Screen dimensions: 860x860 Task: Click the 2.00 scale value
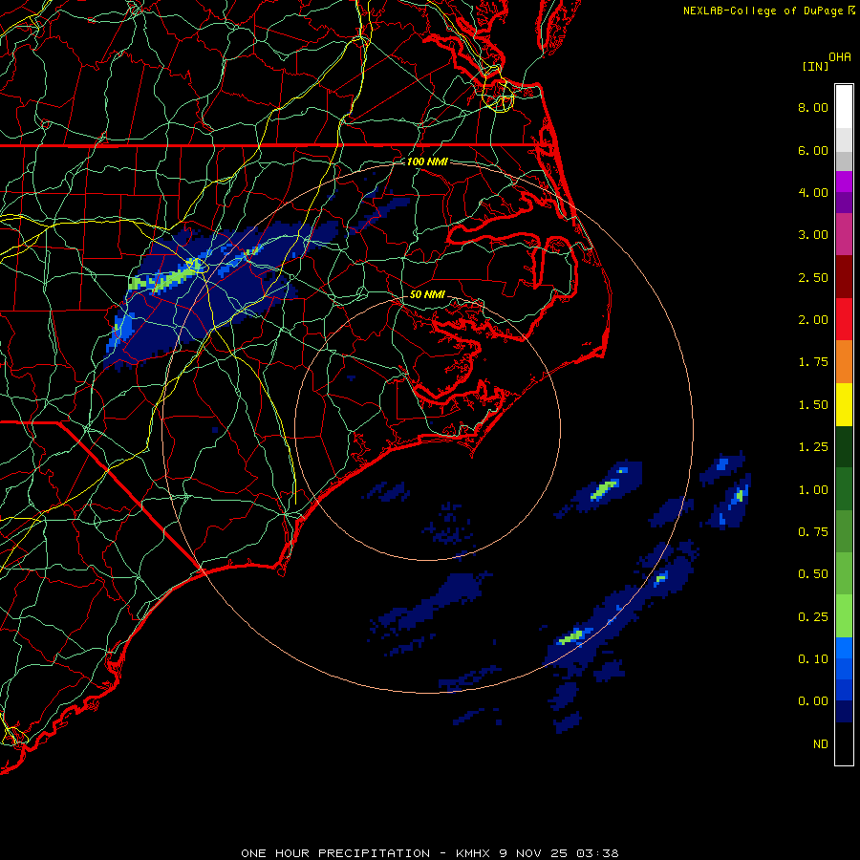813,320
